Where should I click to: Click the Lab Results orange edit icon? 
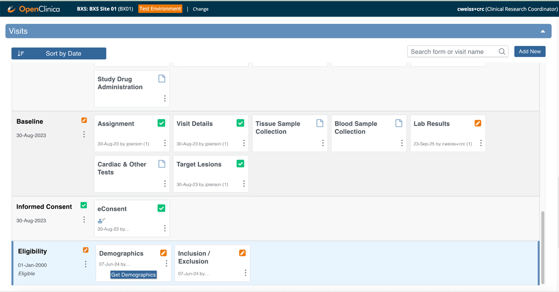pyautogui.click(x=478, y=123)
